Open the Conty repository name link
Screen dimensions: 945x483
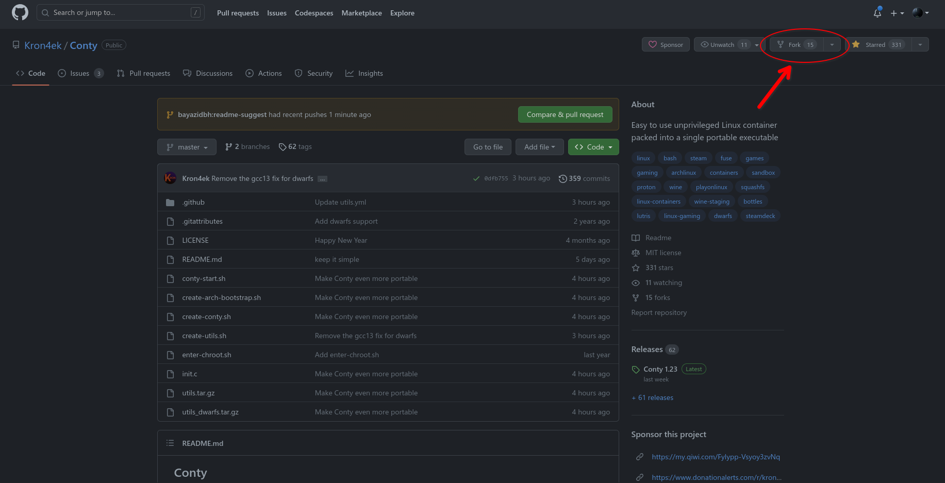pyautogui.click(x=84, y=45)
